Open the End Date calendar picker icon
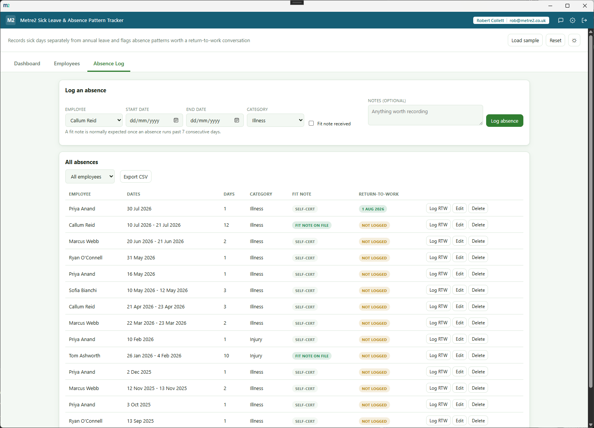The height and width of the screenshot is (428, 594). point(237,120)
